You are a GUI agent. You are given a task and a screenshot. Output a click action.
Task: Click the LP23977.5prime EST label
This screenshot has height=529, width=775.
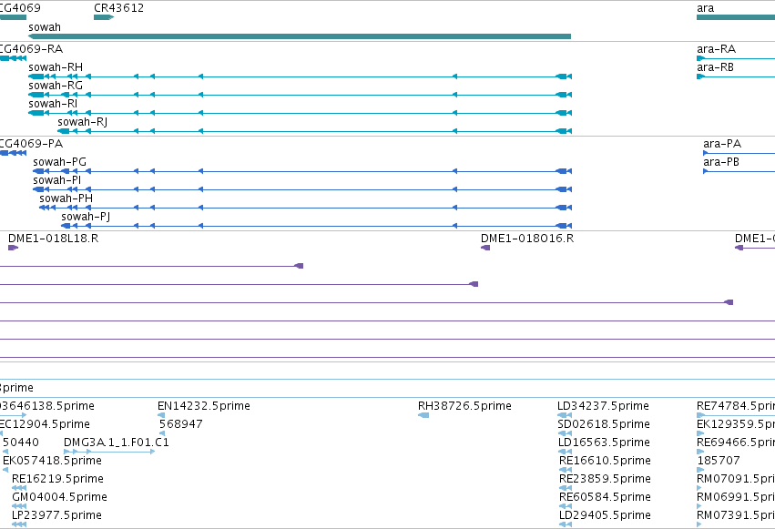click(x=56, y=515)
